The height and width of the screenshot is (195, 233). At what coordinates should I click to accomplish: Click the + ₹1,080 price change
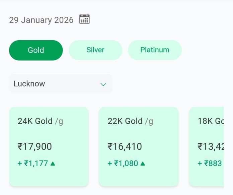(123, 164)
